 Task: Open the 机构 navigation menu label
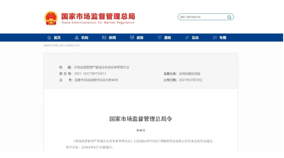pos(85,38)
